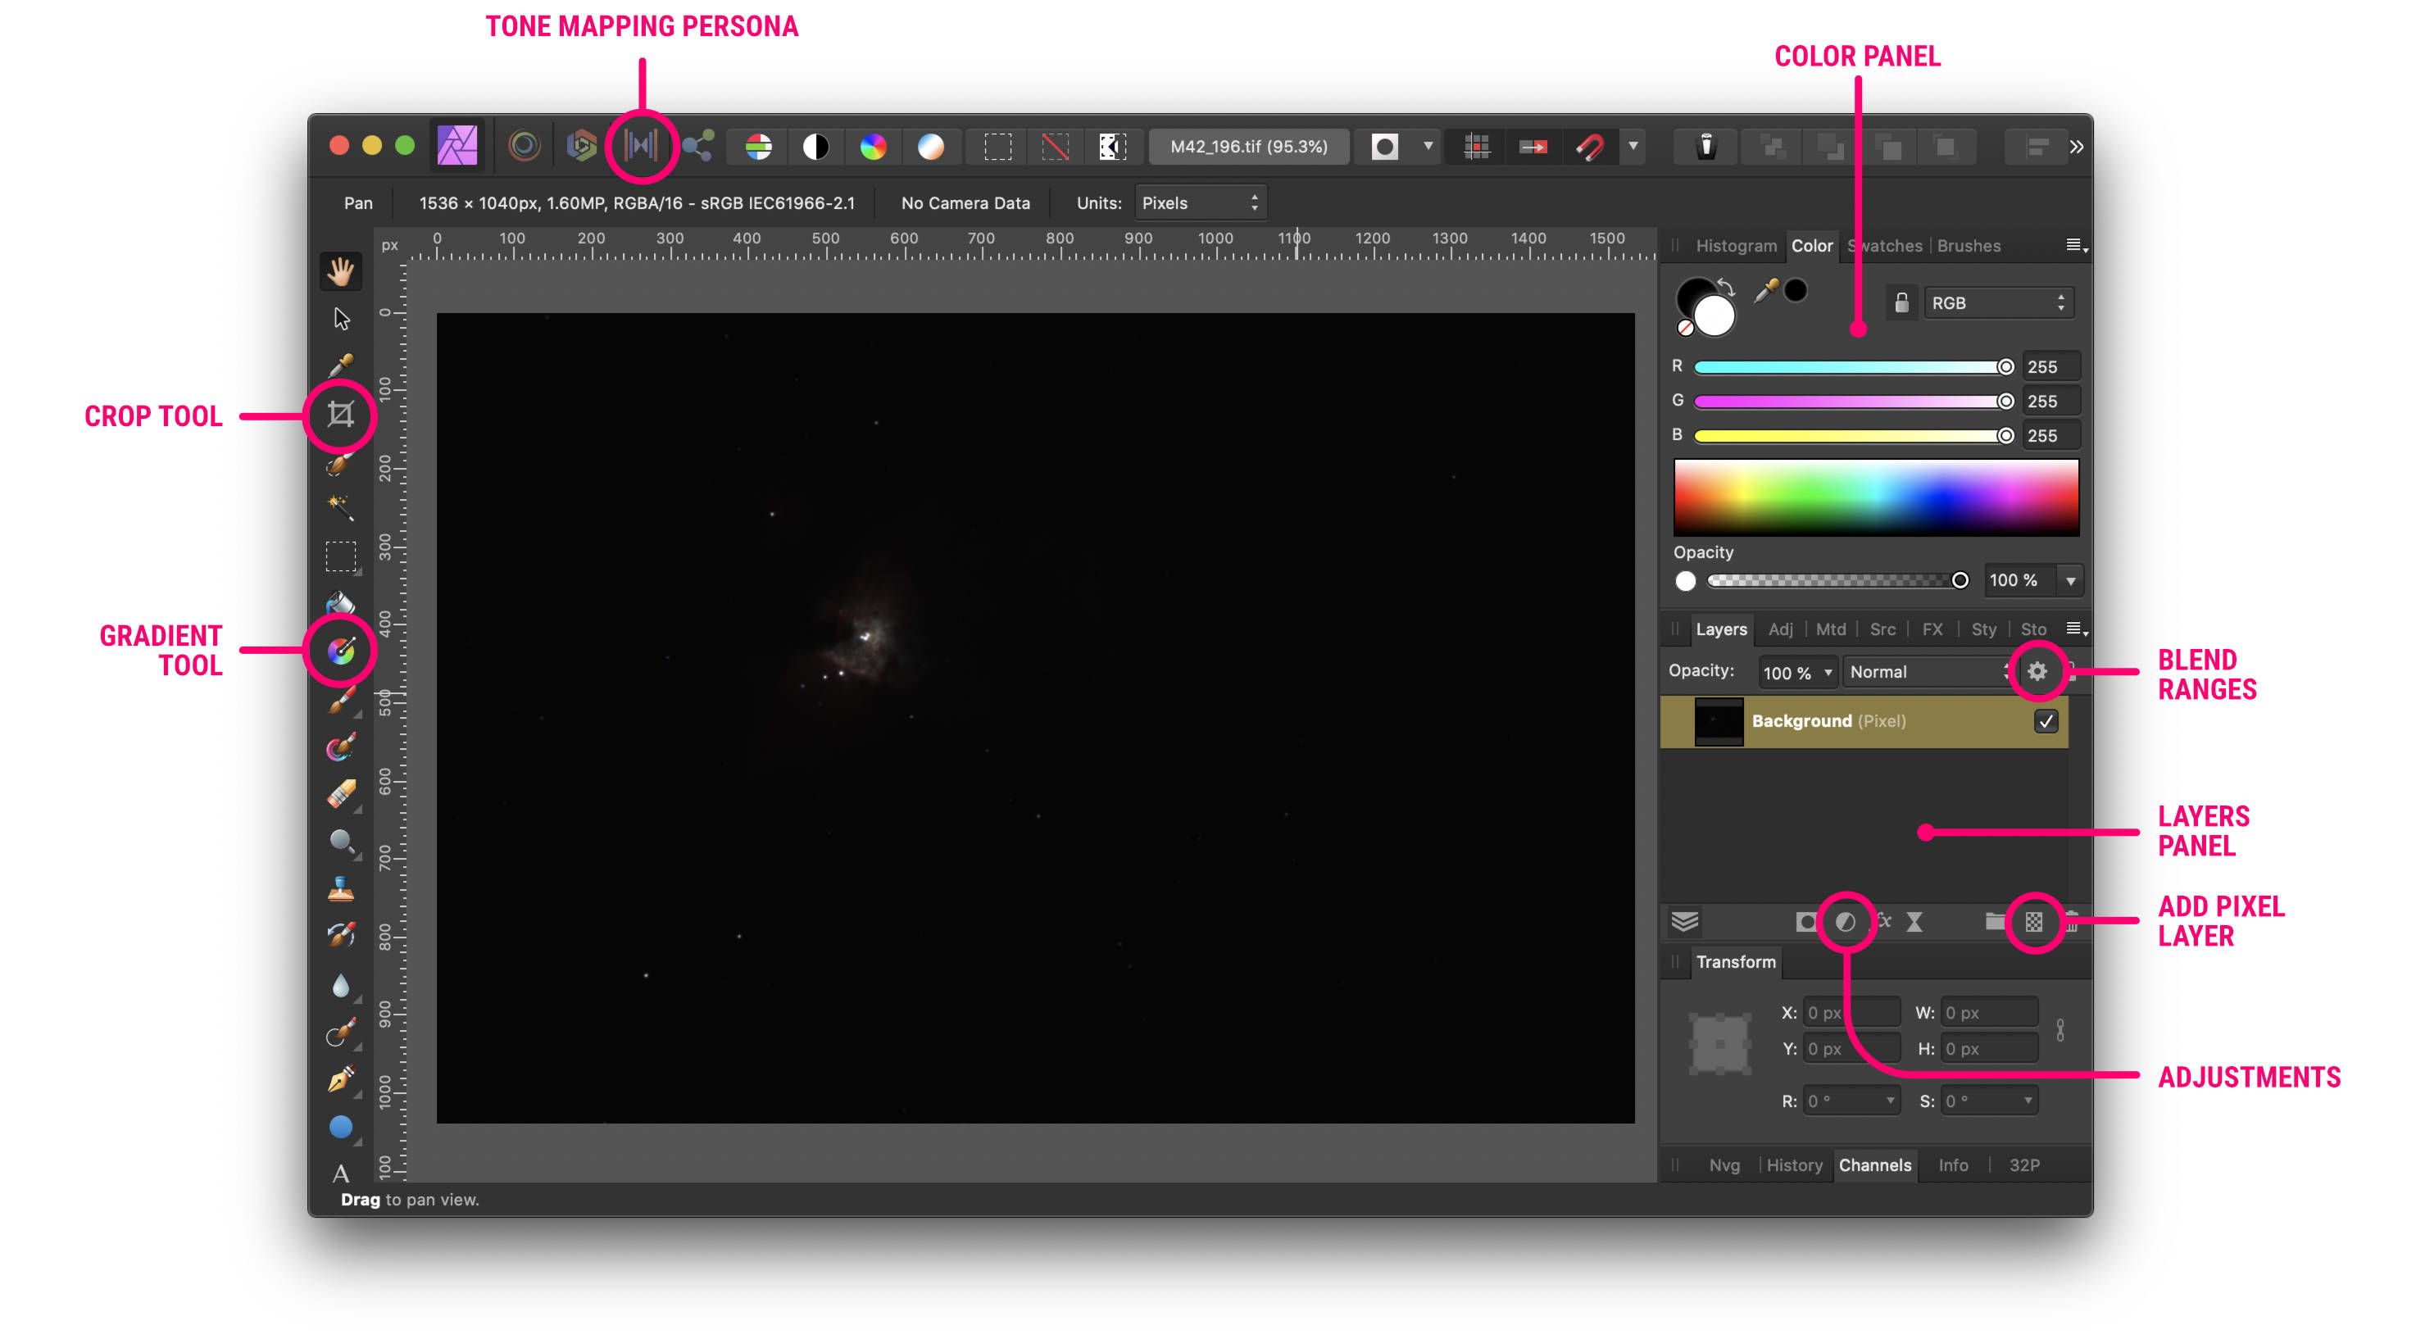Open the Adjustments menu in Layers panel

[1845, 922]
